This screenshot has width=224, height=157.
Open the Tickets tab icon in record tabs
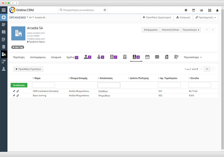(x=176, y=57)
